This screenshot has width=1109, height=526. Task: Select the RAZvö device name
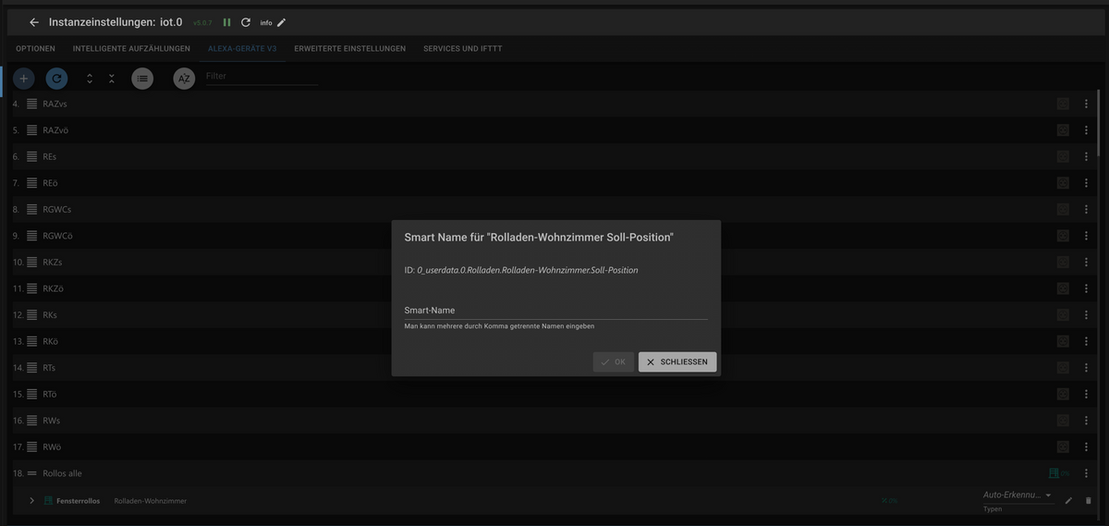pos(55,130)
